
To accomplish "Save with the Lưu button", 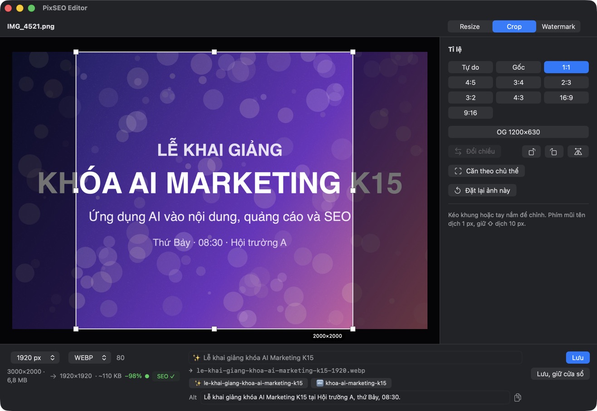I will 577,357.
